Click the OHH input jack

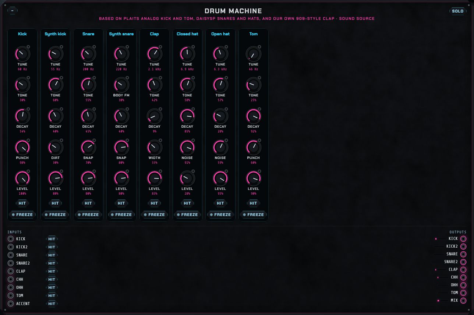(11, 287)
